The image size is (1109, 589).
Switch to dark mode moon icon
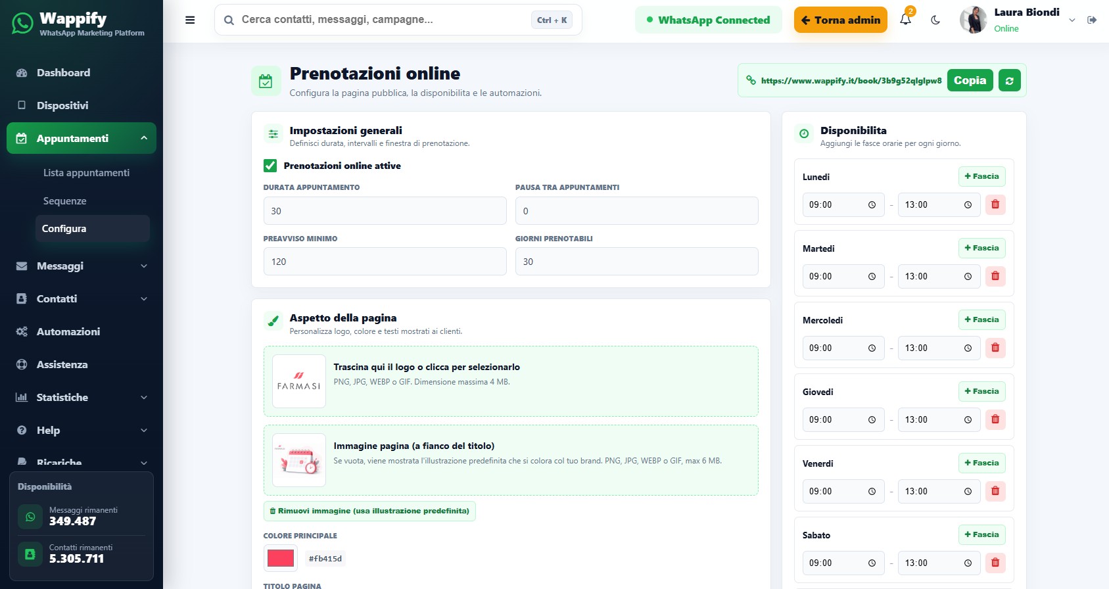(x=935, y=20)
